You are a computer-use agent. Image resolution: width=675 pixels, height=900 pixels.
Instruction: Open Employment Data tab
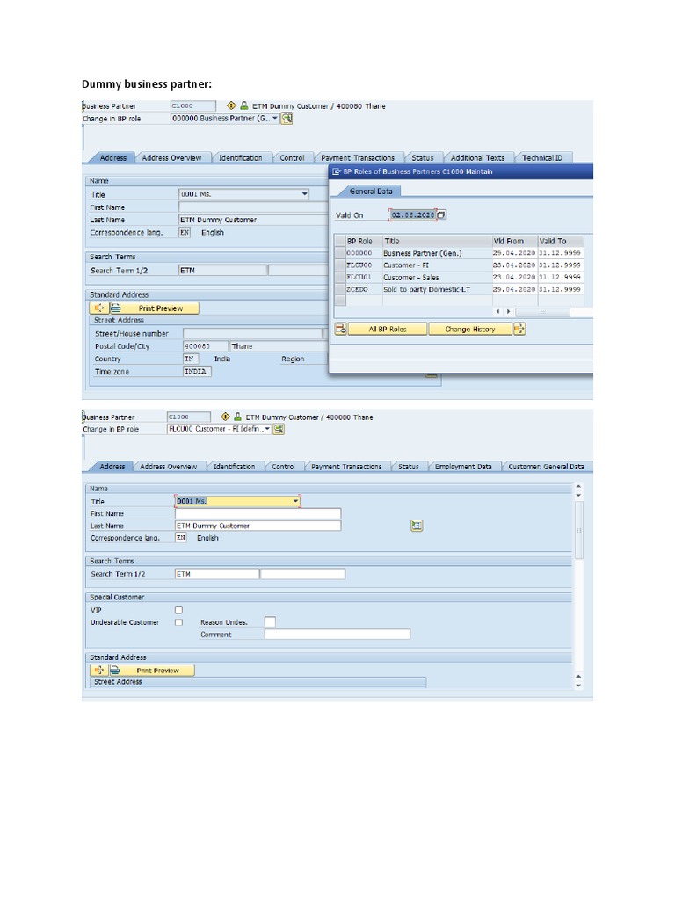(x=463, y=467)
